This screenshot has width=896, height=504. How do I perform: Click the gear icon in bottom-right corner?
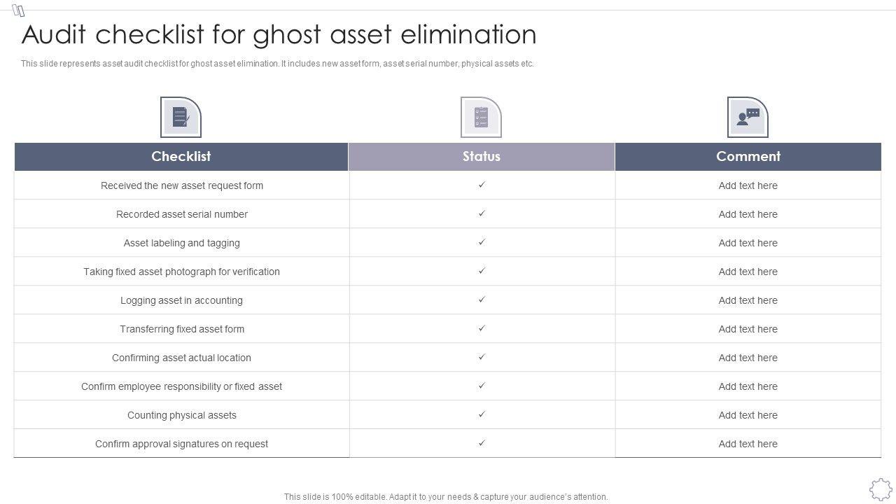pyautogui.click(x=881, y=489)
